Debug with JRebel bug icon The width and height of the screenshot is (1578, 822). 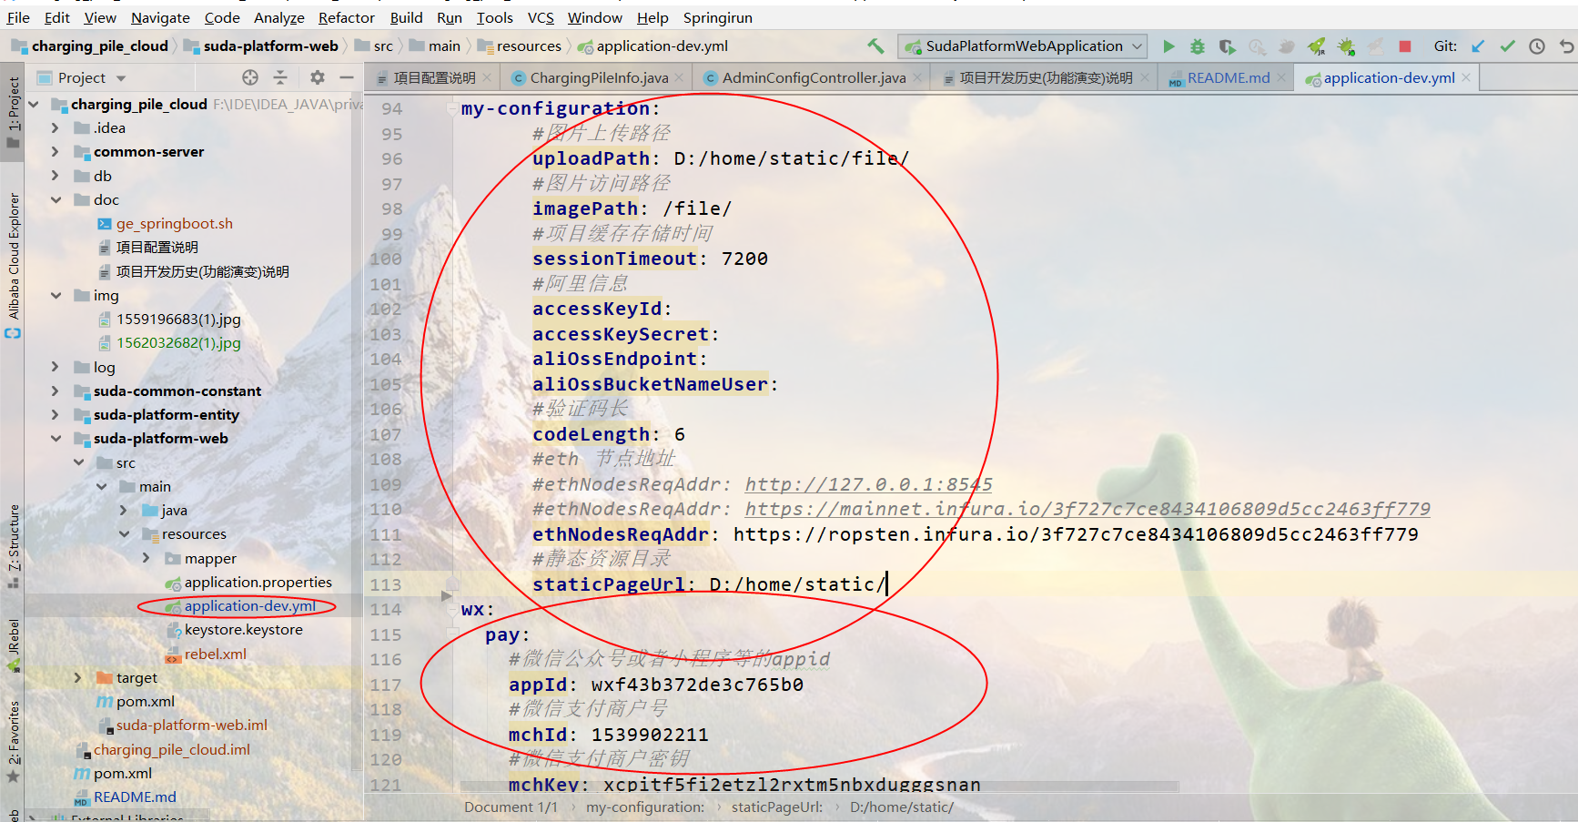(1346, 46)
